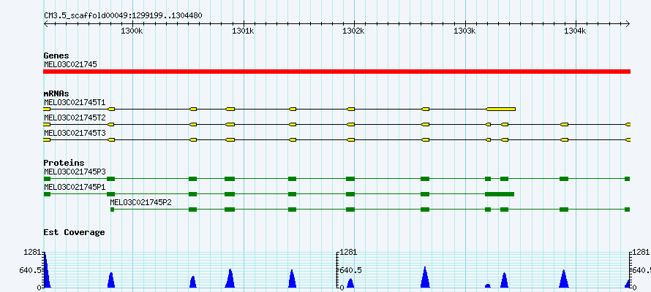Click the protein label MELO3C021745P2
This screenshot has height=292, width=651.
140,202
